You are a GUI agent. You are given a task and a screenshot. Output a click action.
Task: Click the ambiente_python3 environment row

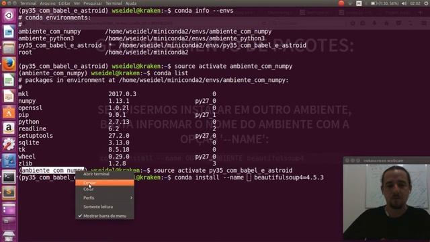[142, 38]
